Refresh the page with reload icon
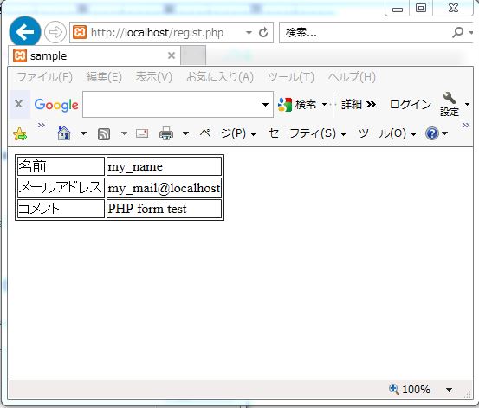The image size is (479, 408). click(263, 32)
